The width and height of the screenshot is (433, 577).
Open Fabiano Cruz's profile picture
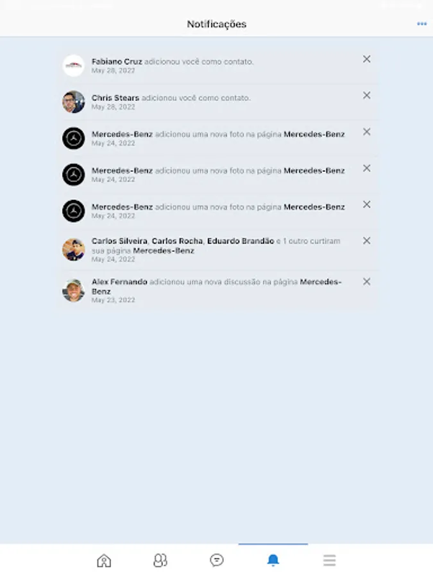point(73,65)
